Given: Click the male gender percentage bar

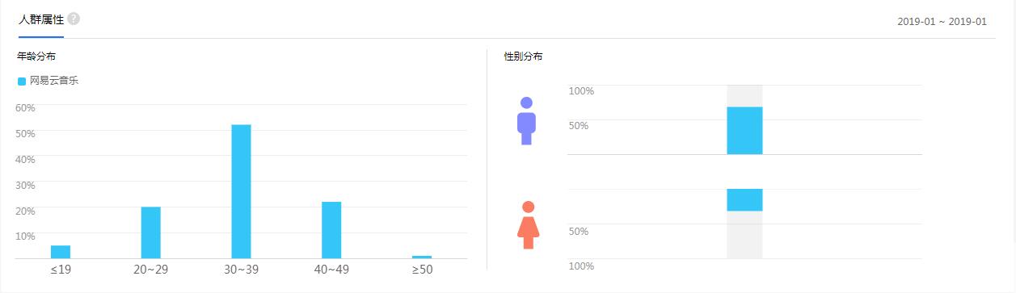Looking at the screenshot, I should pos(744,130).
